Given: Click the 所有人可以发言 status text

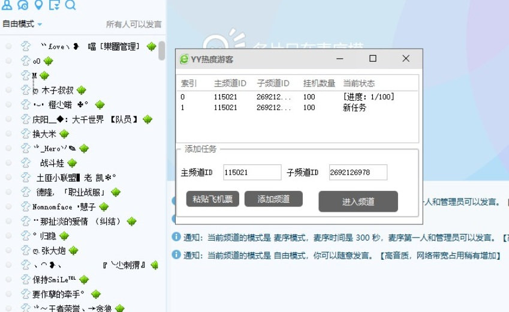Looking at the screenshot, I should (134, 25).
